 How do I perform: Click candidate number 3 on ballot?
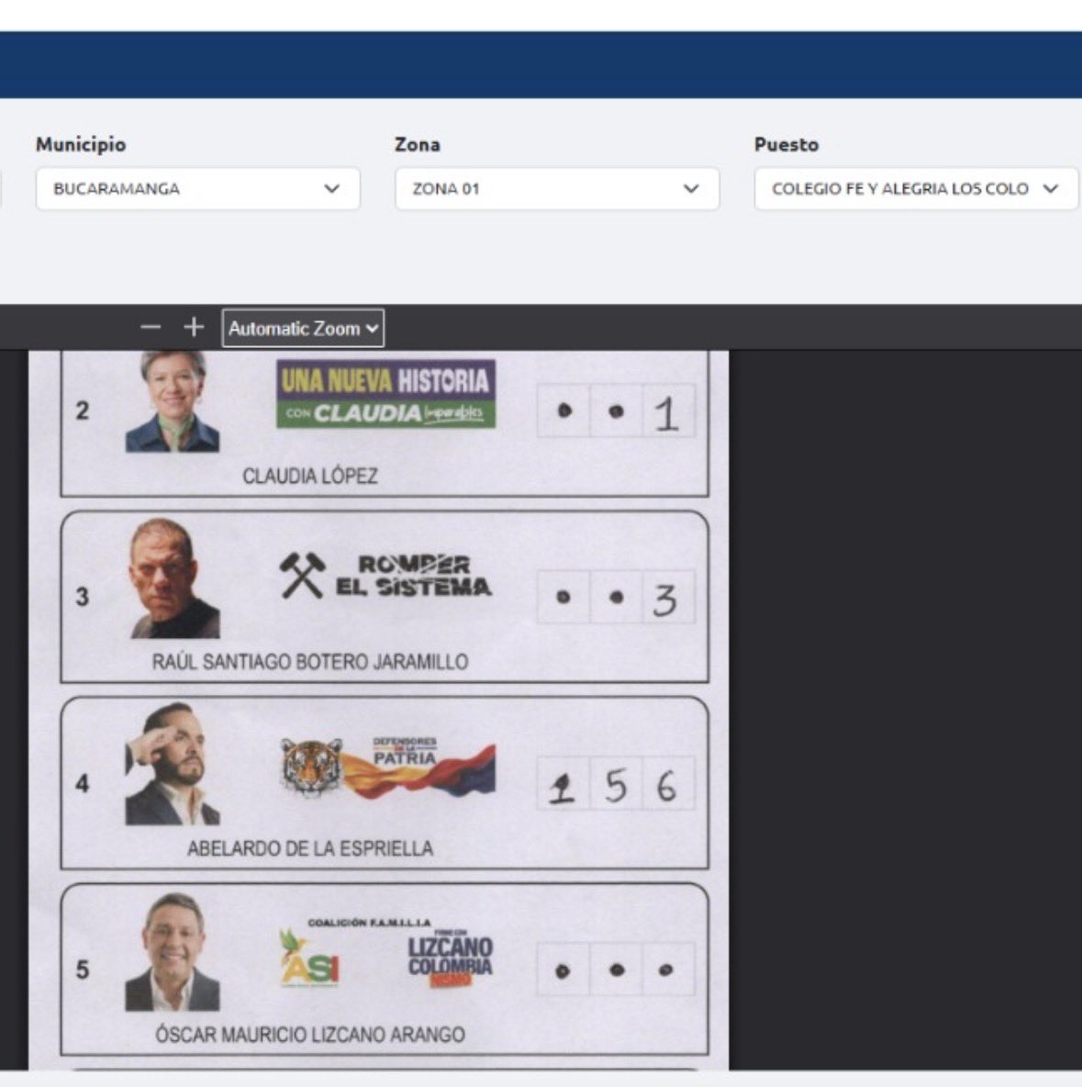pos(83,597)
